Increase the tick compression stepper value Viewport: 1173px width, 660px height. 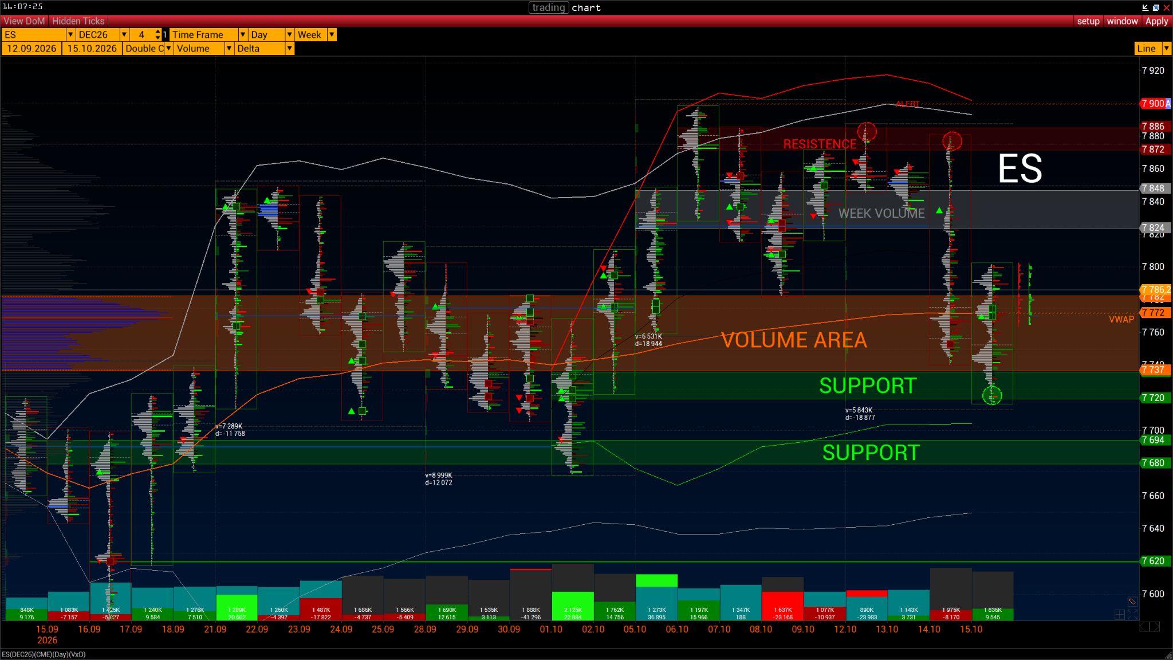point(158,32)
